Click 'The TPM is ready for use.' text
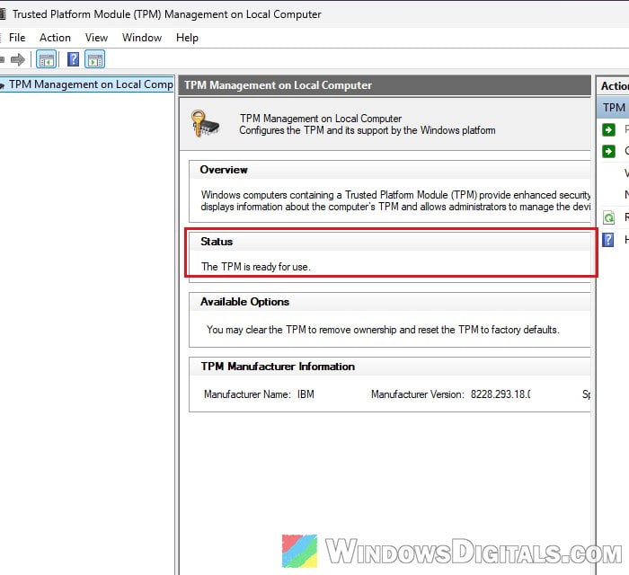This screenshot has height=575, width=629. 256,267
